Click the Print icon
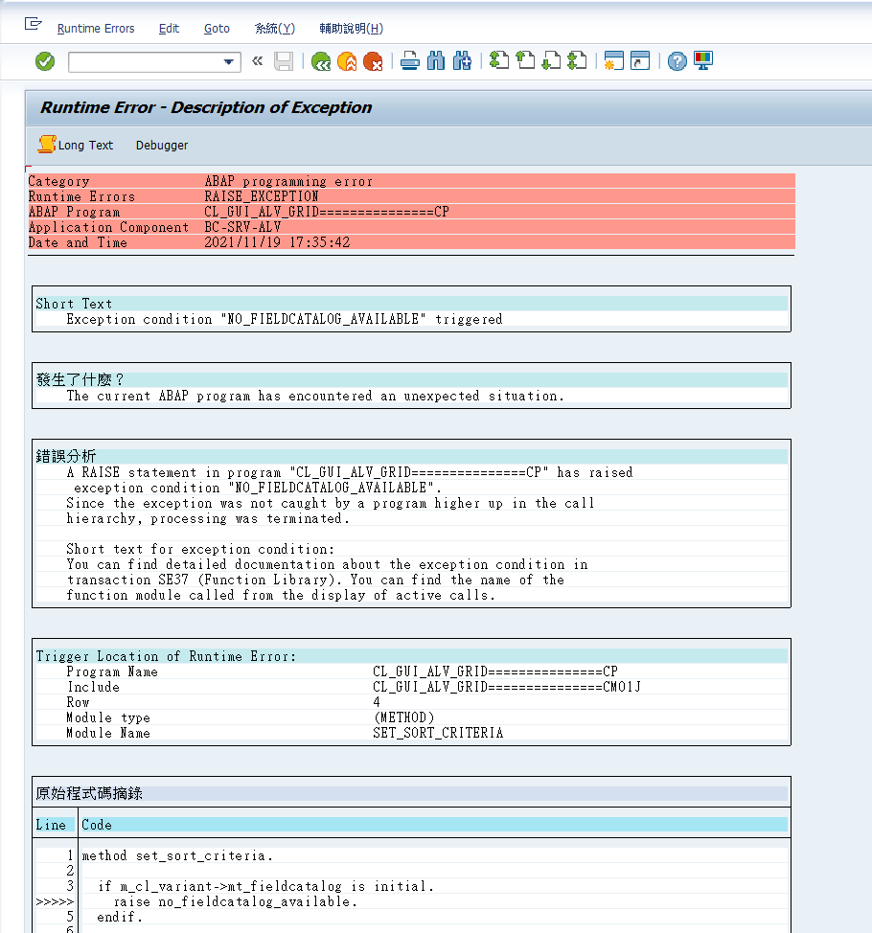 pos(409,61)
